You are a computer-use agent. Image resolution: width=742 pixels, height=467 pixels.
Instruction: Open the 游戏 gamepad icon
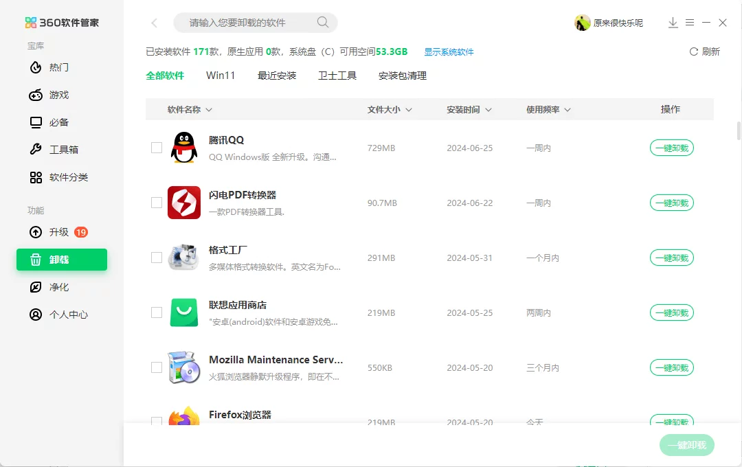point(36,95)
